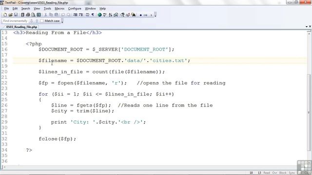
Task: Toggle word wrap toolbar icon
Action: pyautogui.click(x=87, y=15)
